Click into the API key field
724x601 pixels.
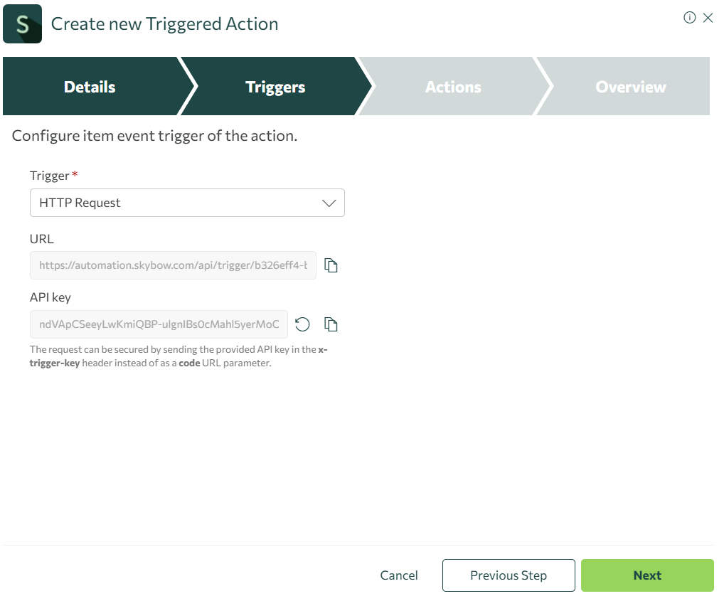(x=159, y=324)
